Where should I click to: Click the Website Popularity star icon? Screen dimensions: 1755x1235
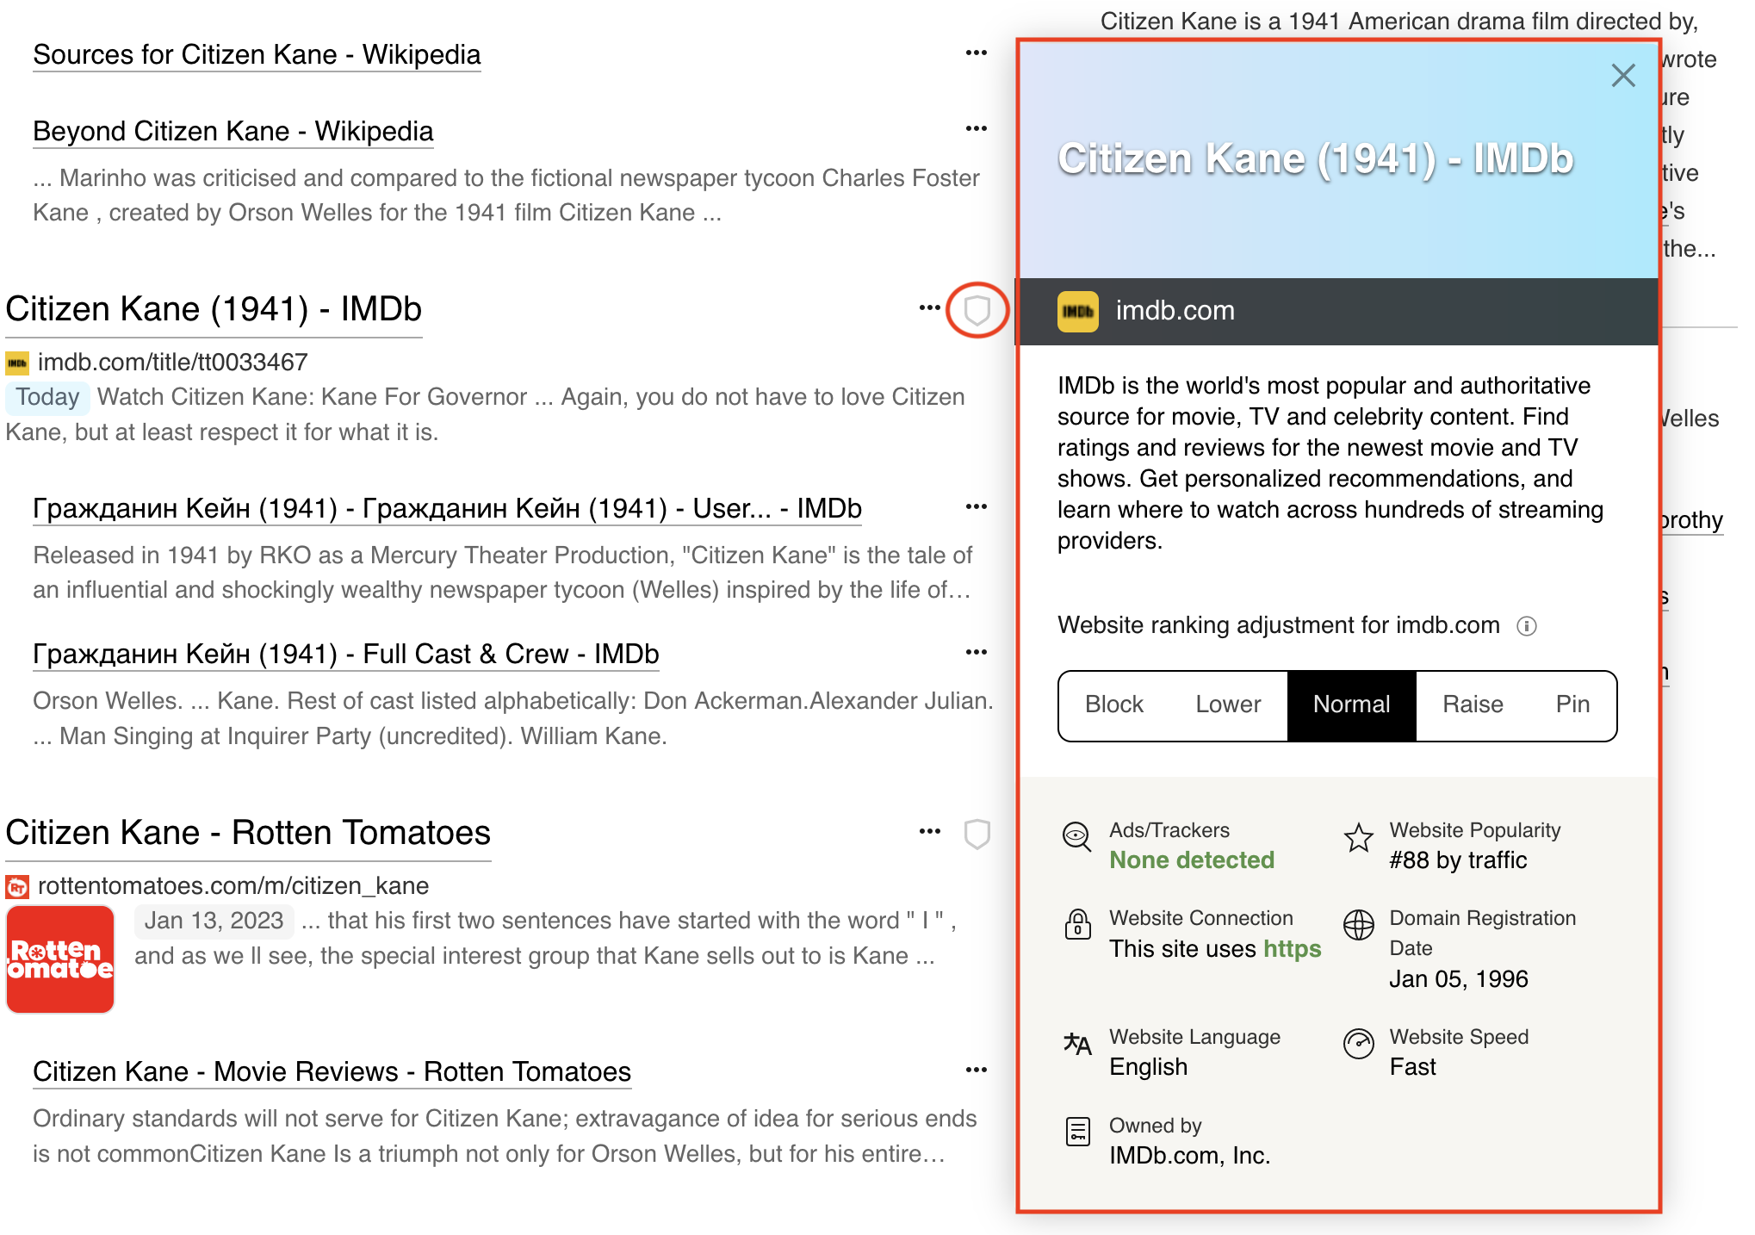[1358, 837]
